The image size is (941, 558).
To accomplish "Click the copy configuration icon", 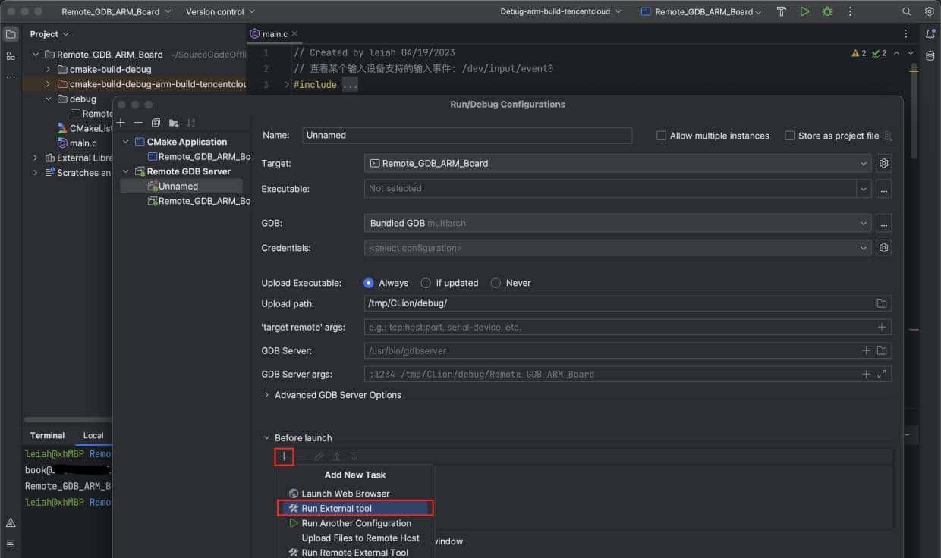I will point(156,123).
